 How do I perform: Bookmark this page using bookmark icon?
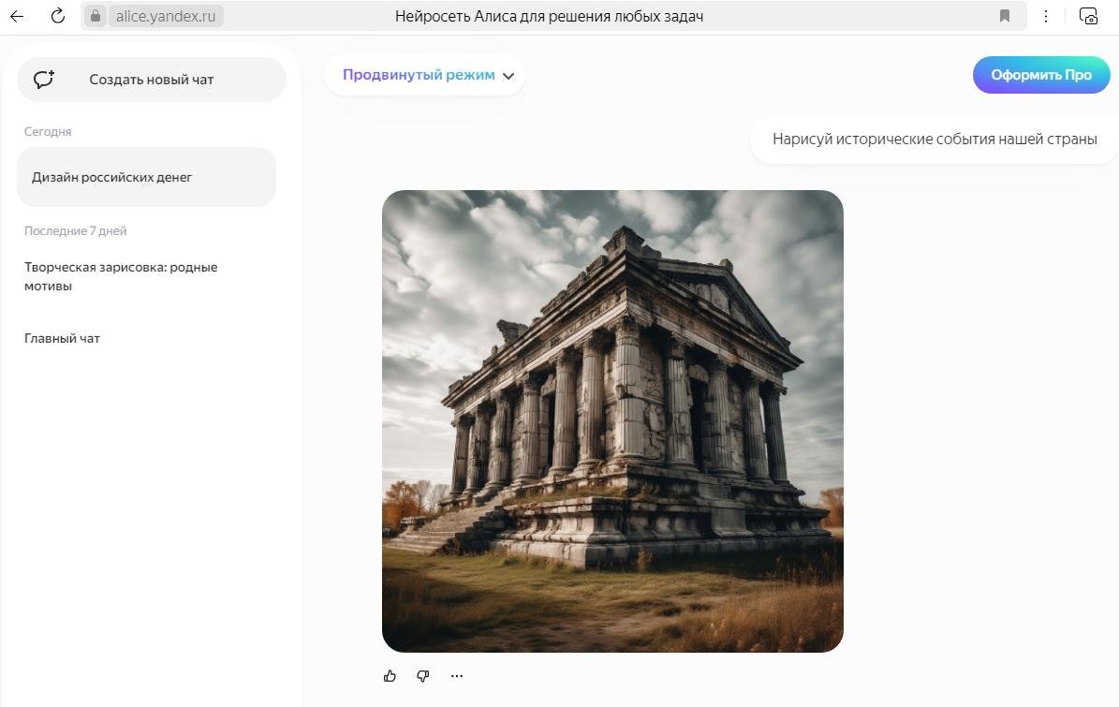1004,16
